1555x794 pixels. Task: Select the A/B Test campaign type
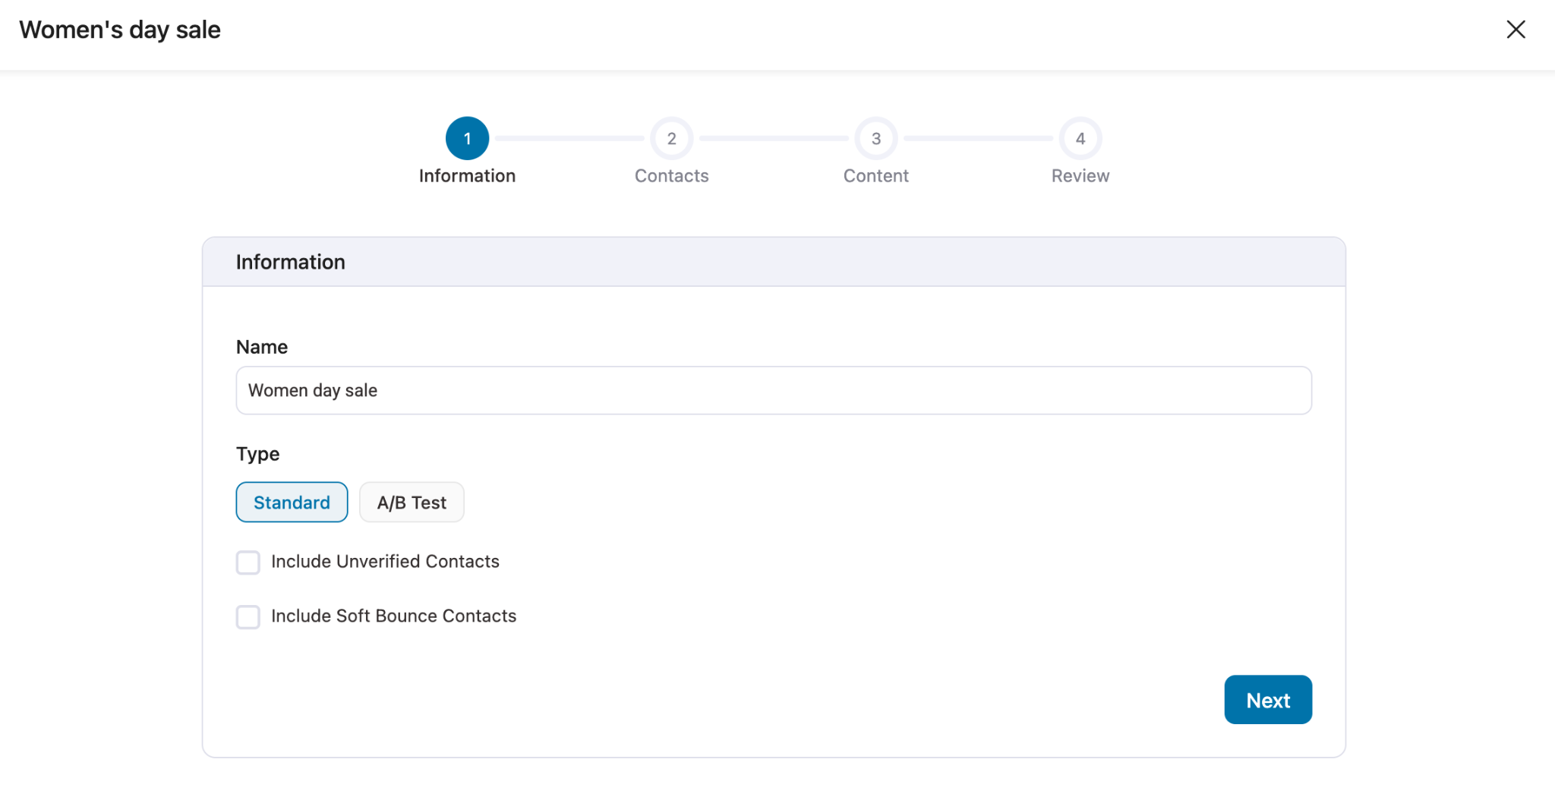(411, 502)
